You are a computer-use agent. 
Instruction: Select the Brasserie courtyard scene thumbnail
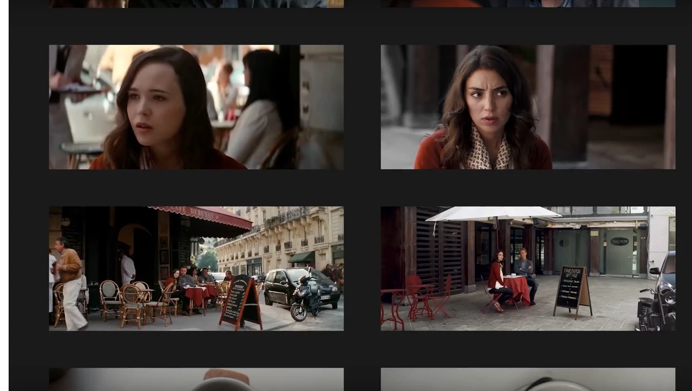click(528, 268)
